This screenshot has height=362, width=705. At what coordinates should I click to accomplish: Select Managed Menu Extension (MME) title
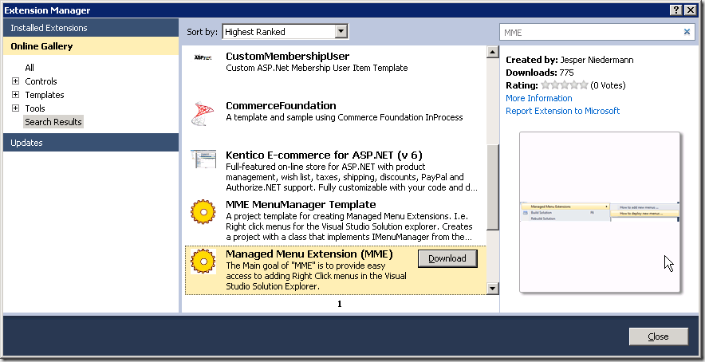(x=309, y=254)
